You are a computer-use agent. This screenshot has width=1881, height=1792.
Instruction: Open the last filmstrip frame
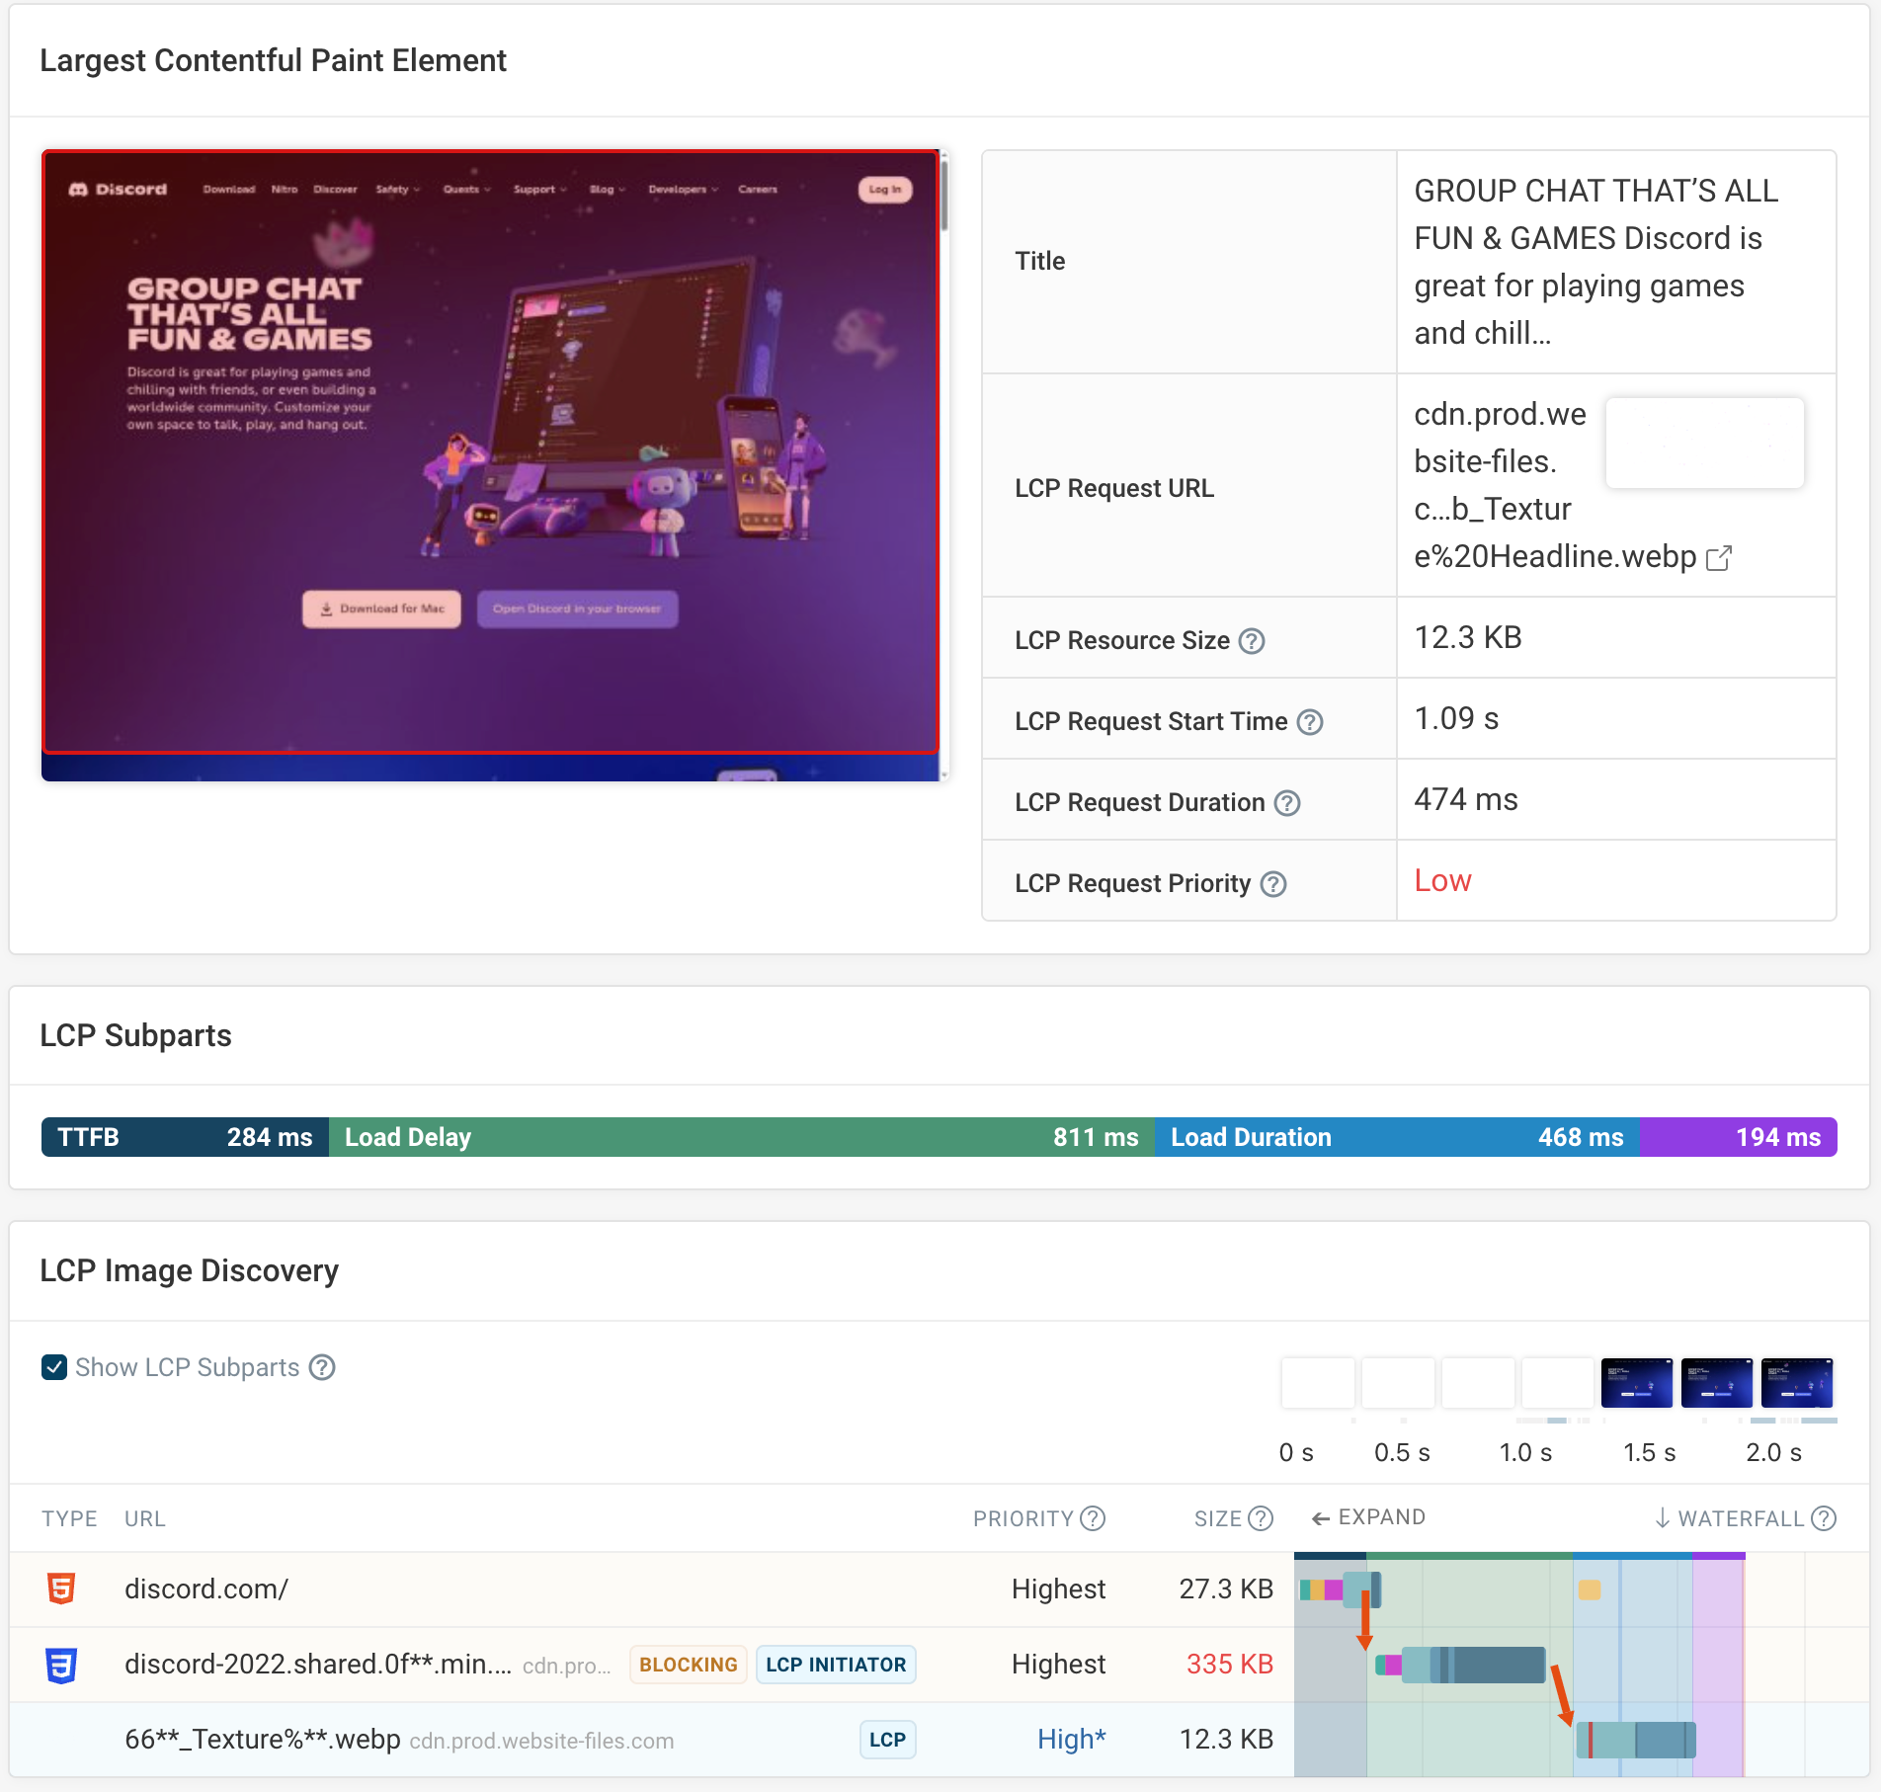click(1797, 1382)
